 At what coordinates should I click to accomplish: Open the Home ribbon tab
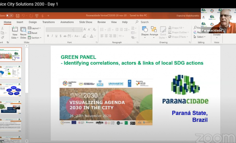point(7,22)
